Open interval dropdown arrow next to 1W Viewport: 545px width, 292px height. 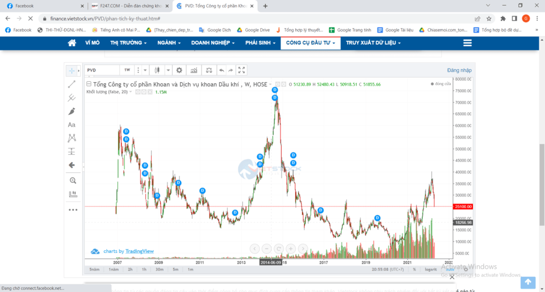(145, 70)
